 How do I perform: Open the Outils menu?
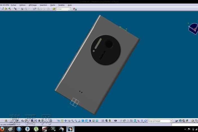[x=53, y=5]
